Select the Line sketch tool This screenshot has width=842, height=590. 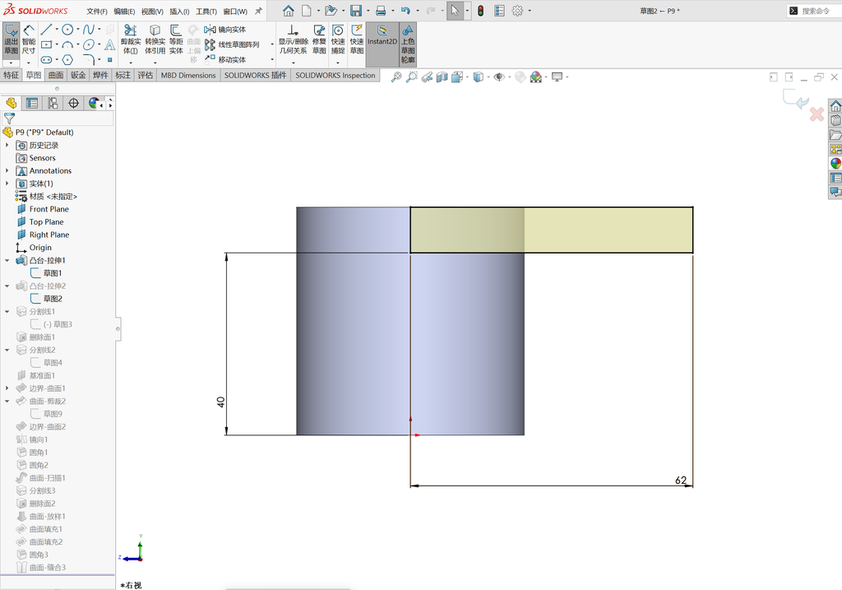pyautogui.click(x=46, y=30)
